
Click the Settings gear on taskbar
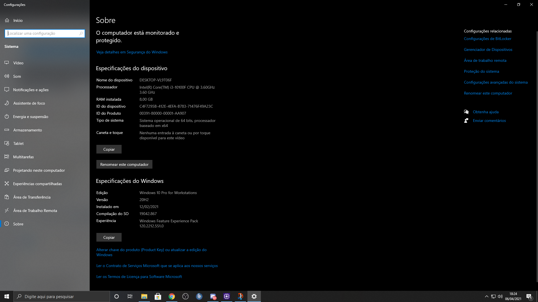click(254, 296)
